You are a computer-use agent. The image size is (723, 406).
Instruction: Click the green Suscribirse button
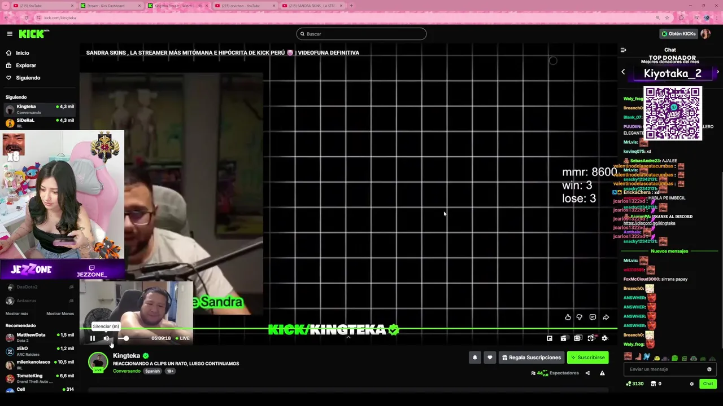pos(587,358)
